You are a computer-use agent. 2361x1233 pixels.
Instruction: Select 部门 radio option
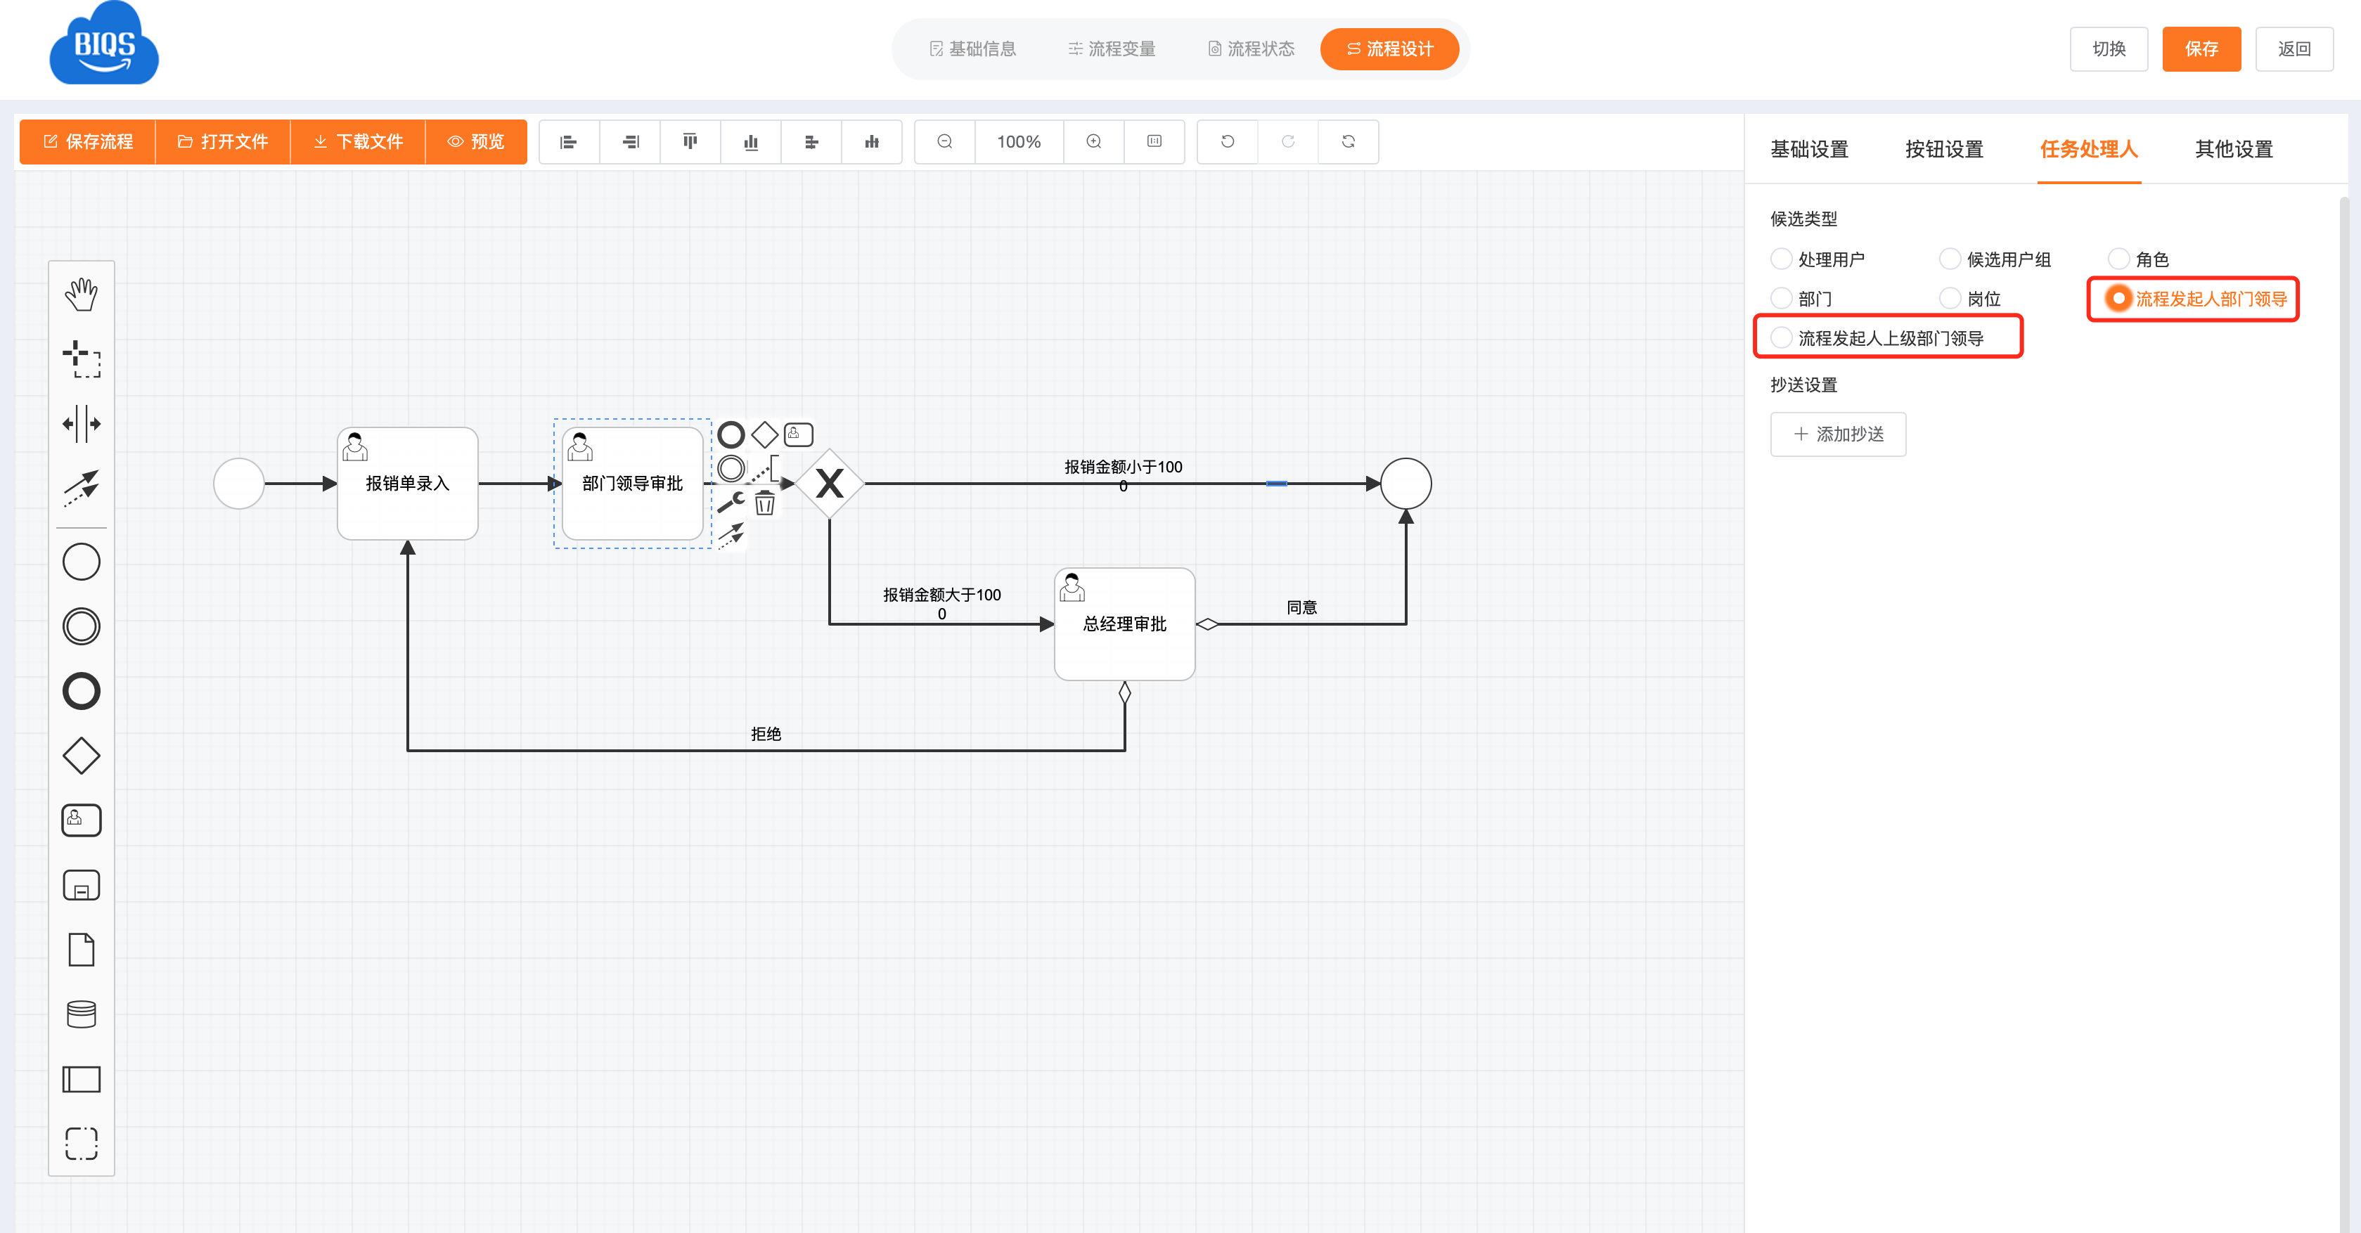(1801, 299)
